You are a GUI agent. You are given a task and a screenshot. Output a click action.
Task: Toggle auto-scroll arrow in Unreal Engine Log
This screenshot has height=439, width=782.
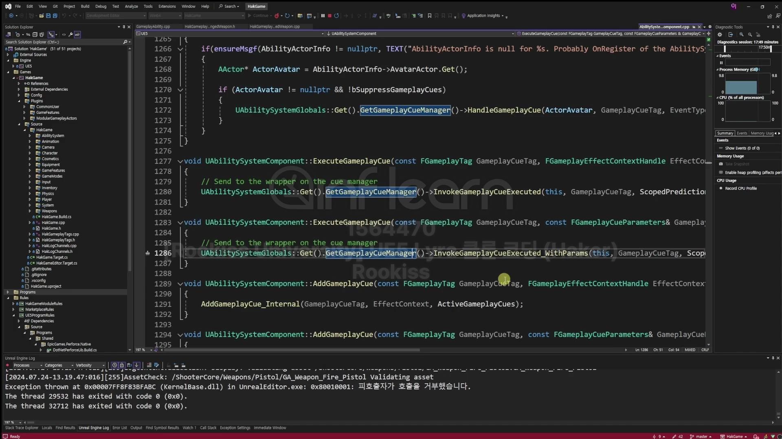point(136,365)
